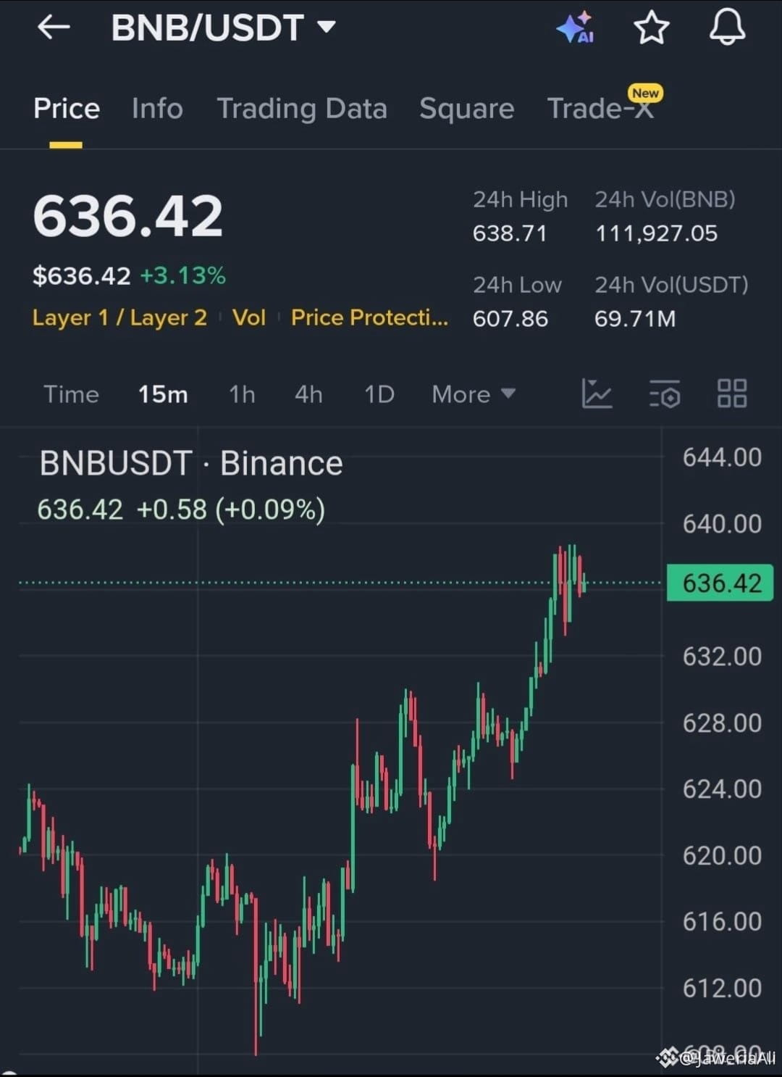The image size is (782, 1077).
Task: Click the green 636.42 price axis label
Action: point(720,583)
